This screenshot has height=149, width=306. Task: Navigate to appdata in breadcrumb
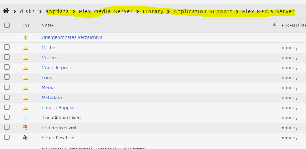57,11
